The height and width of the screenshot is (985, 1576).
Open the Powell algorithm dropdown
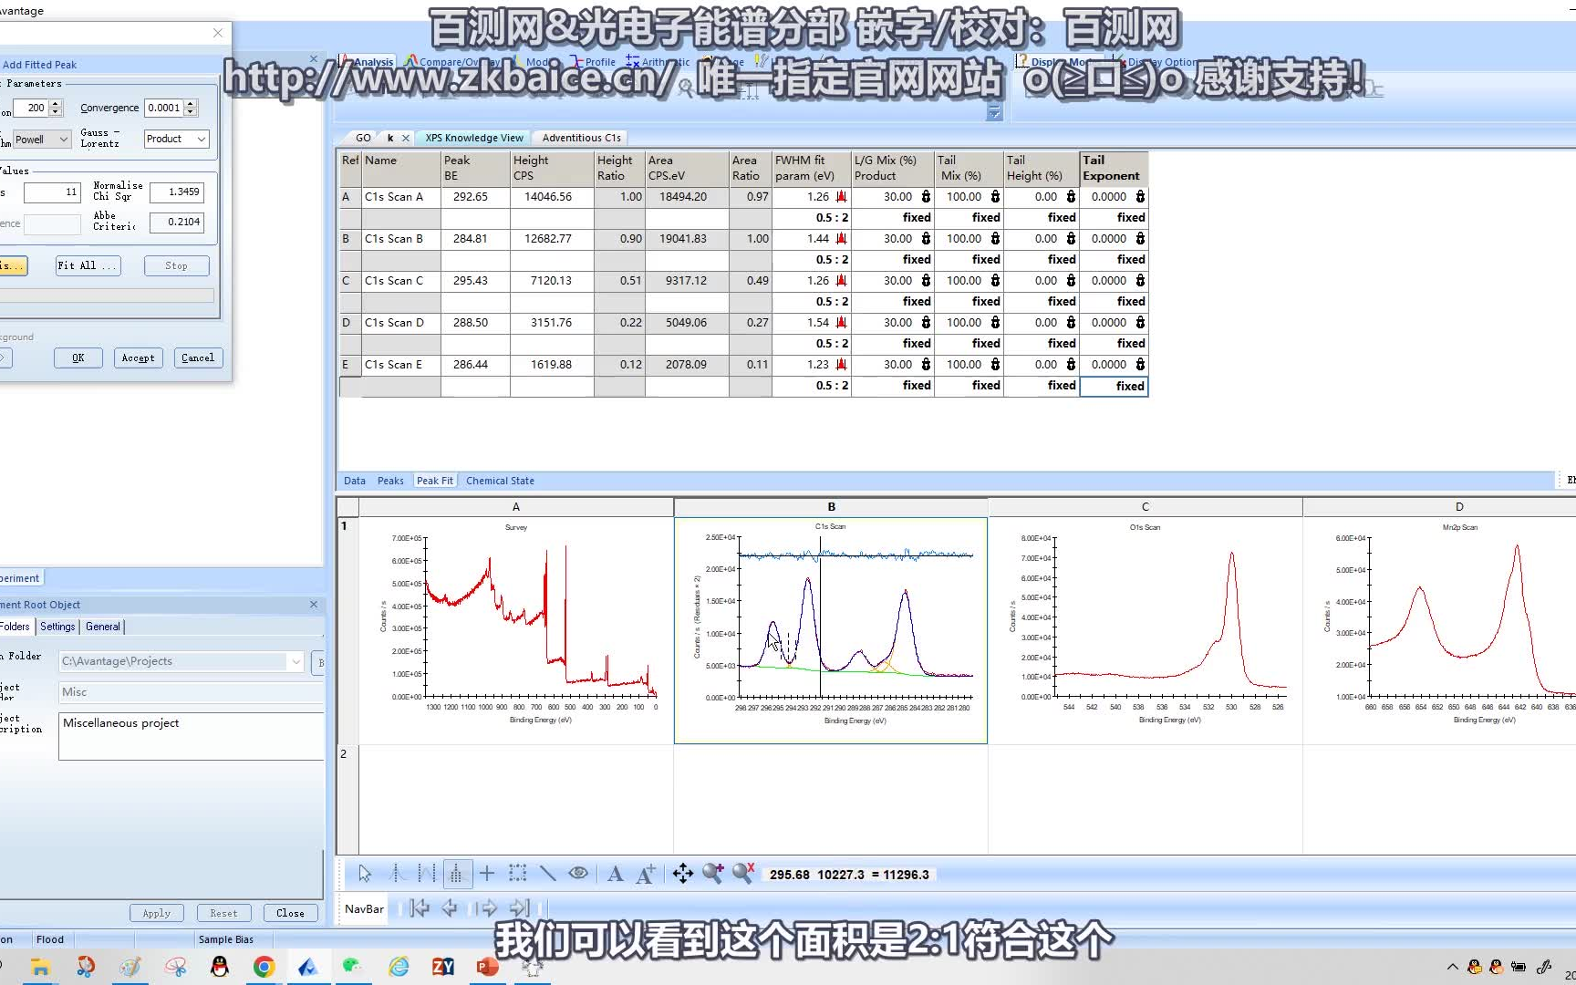[63, 139]
